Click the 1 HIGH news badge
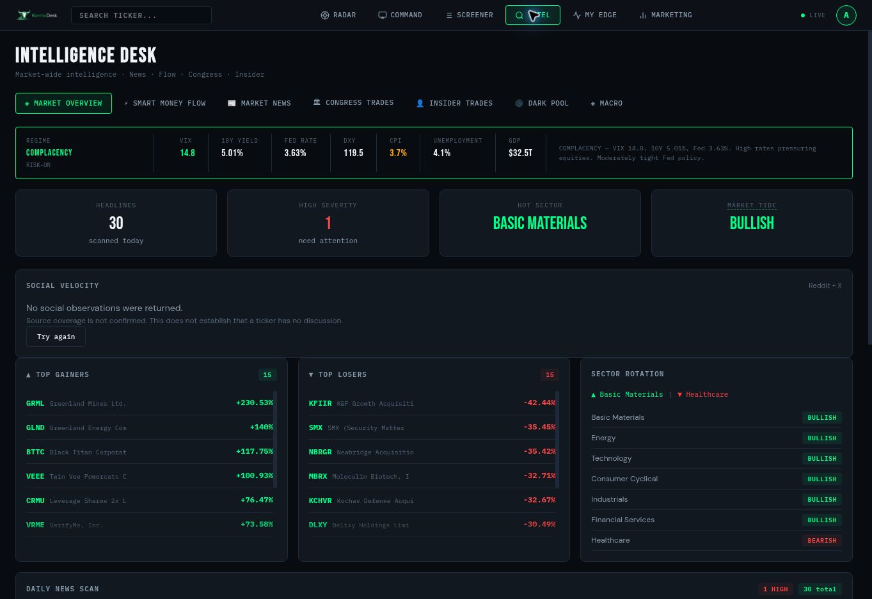The width and height of the screenshot is (872, 599). pyautogui.click(x=775, y=589)
